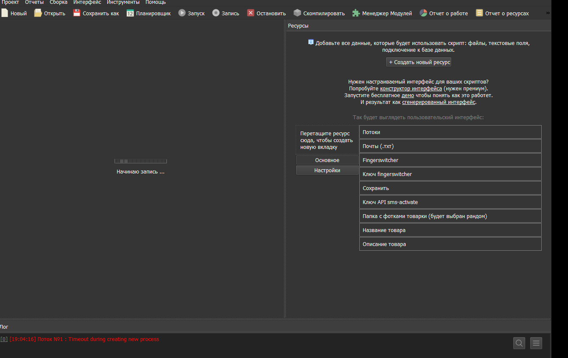Stop execution using Остановить
The width and height of the screenshot is (568, 358).
click(x=266, y=13)
